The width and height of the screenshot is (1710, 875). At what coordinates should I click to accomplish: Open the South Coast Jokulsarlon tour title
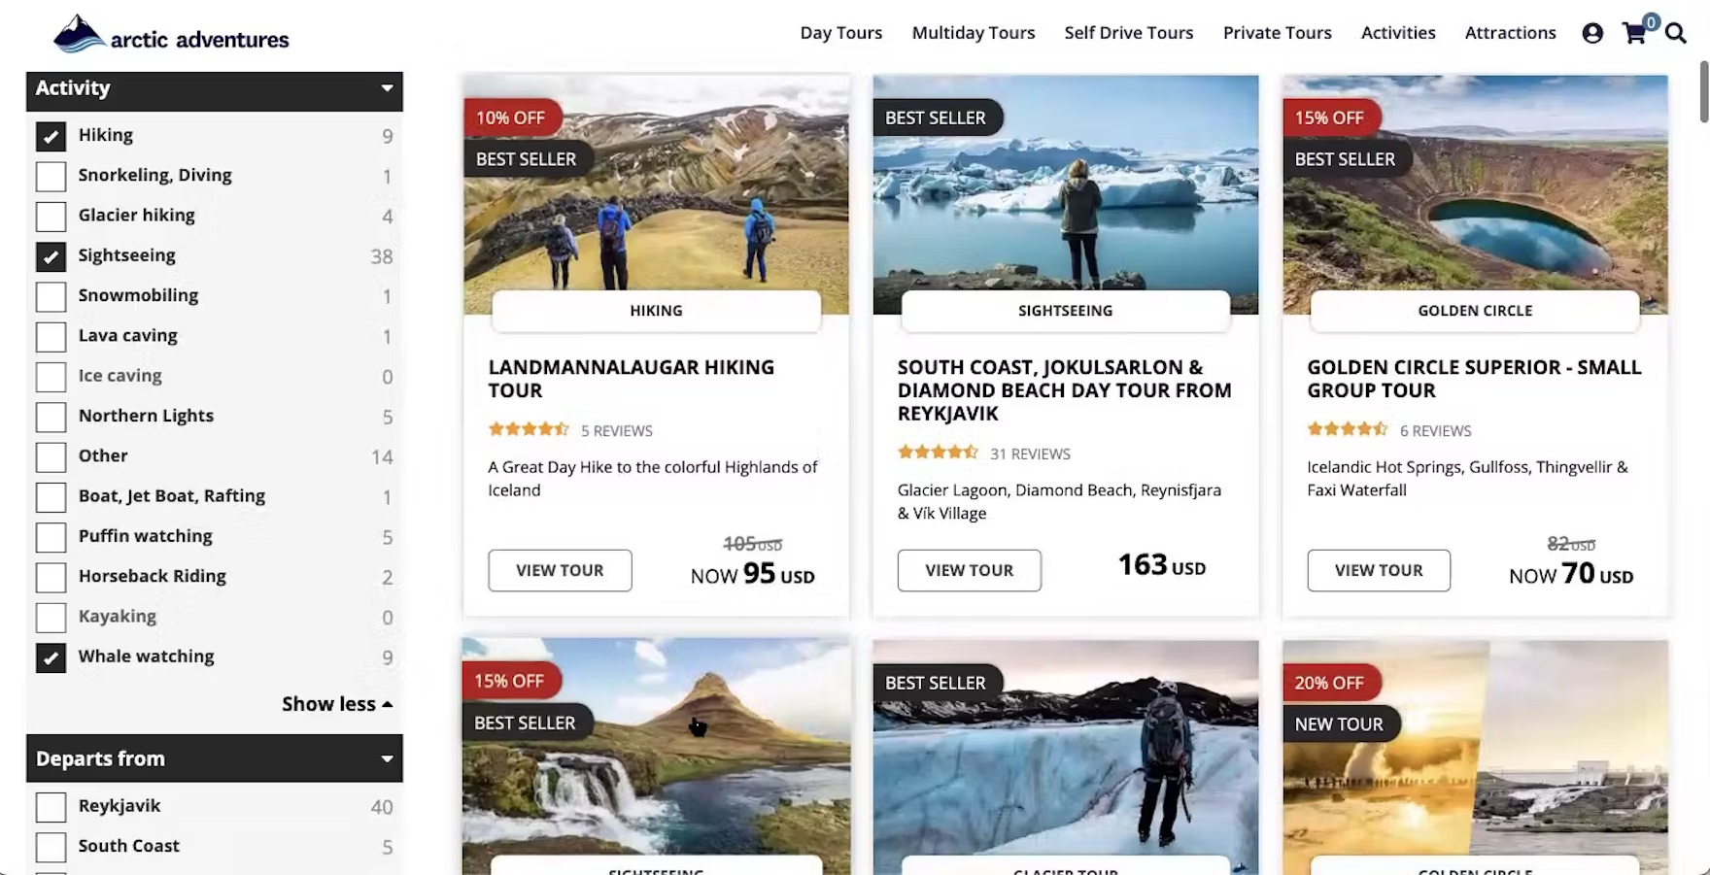pos(1064,390)
